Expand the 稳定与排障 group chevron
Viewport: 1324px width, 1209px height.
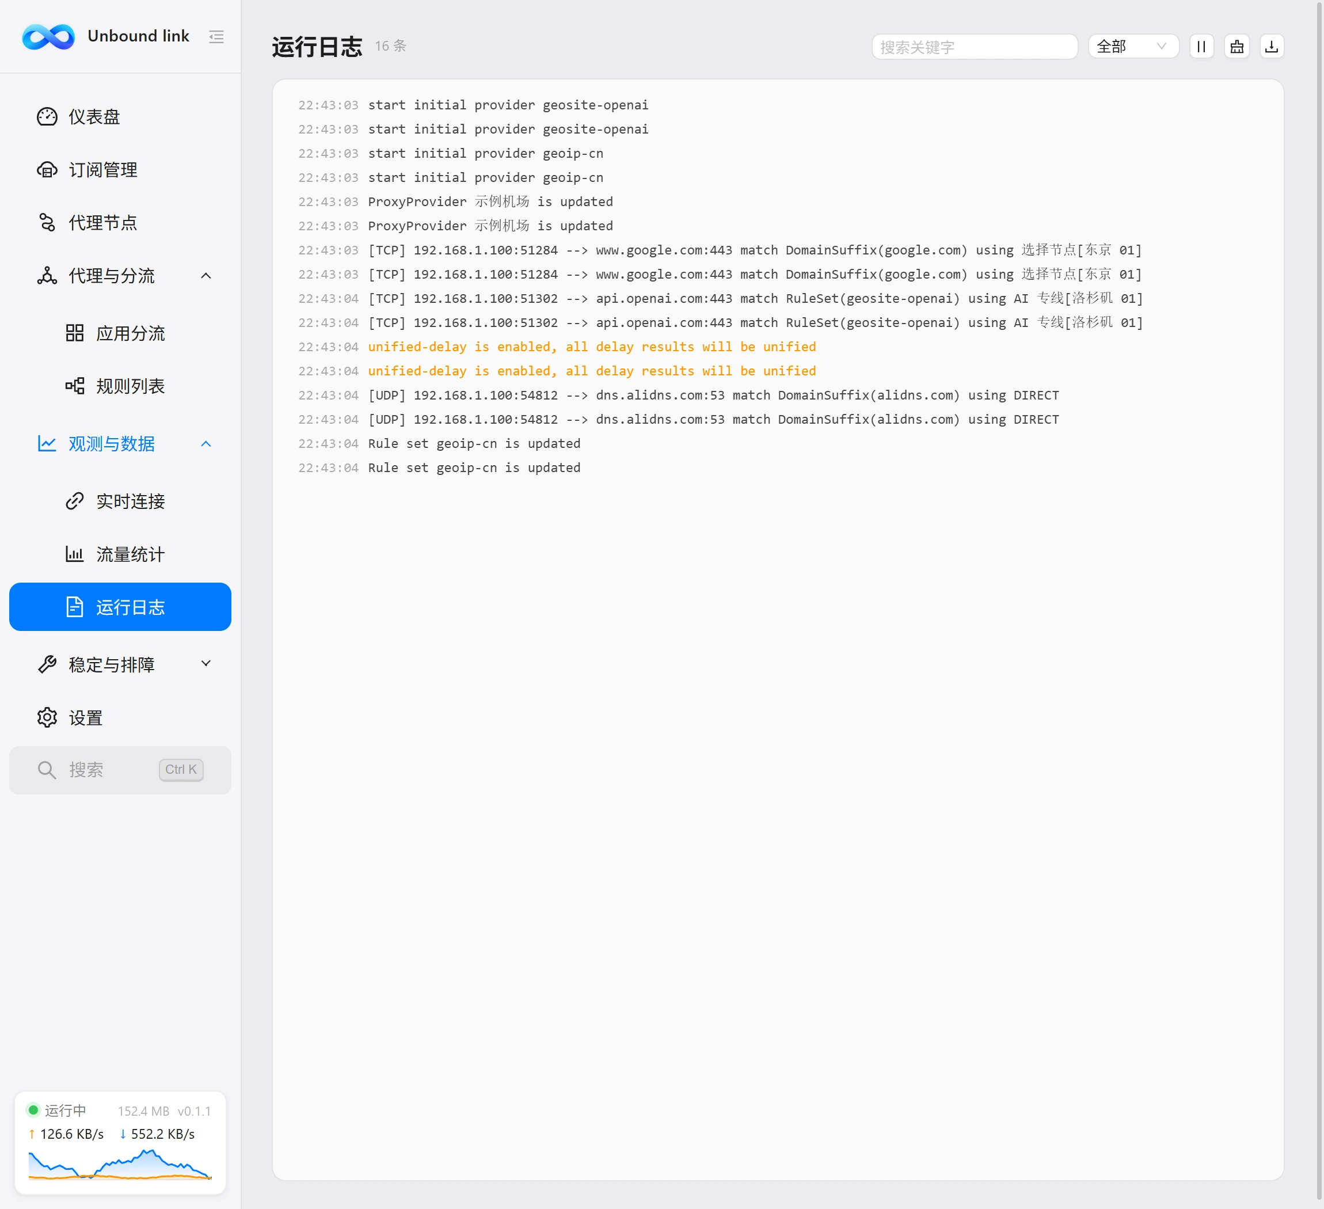(206, 664)
